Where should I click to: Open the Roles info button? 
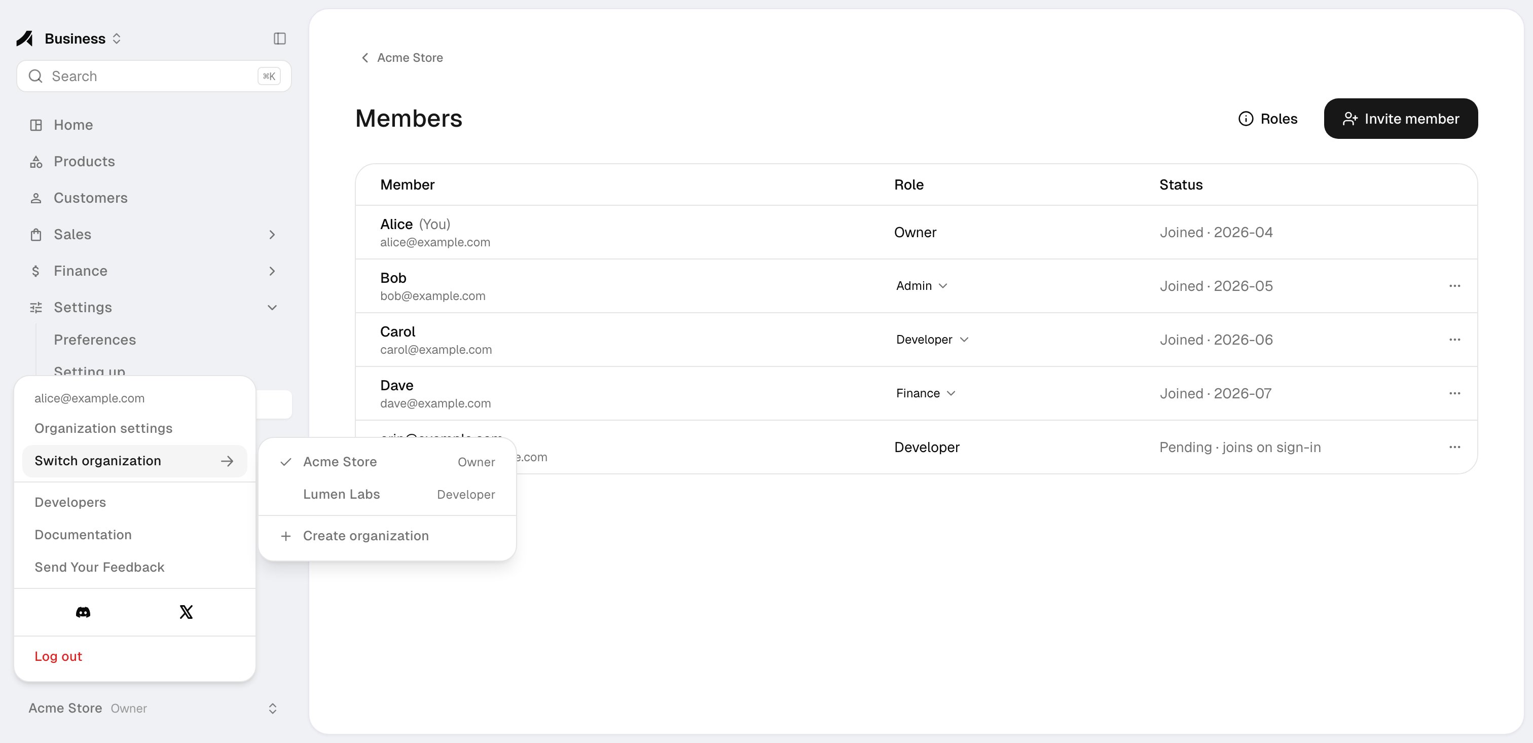[x=1267, y=119]
